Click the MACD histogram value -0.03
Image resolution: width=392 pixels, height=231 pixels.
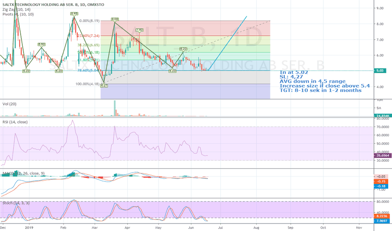(x=381, y=176)
